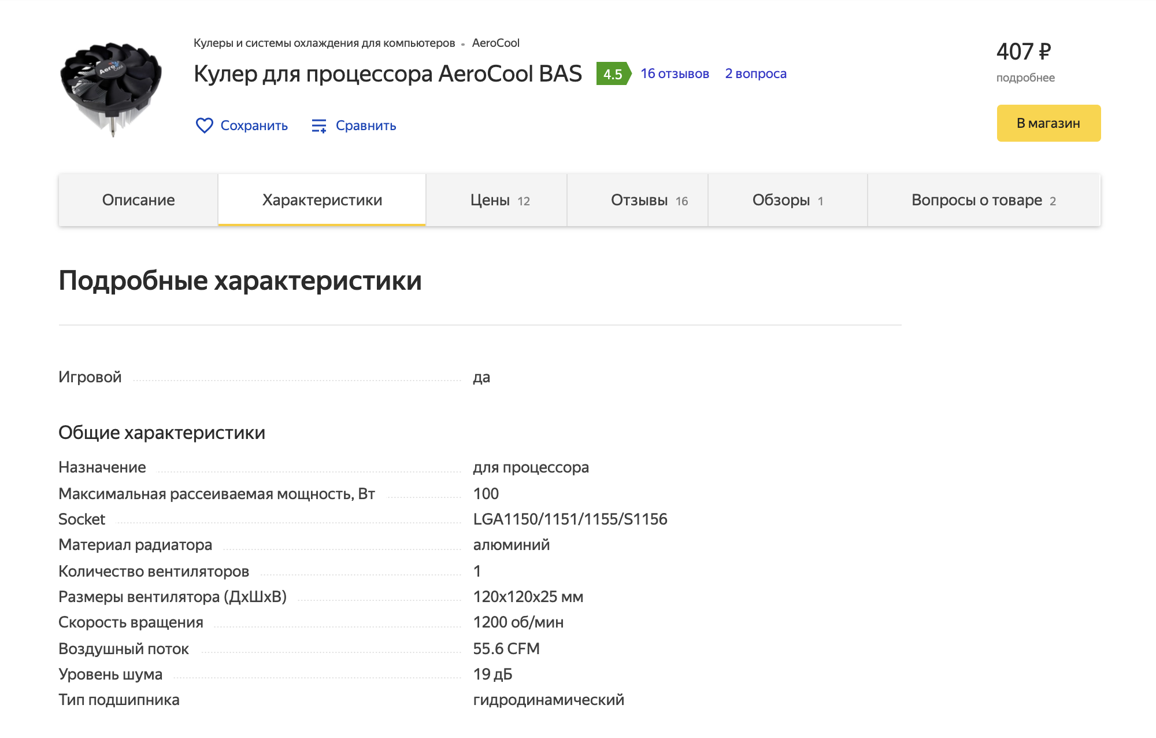This screenshot has height=738, width=1156.
Task: Click the heart icon next to Сохранить
Action: 205,126
